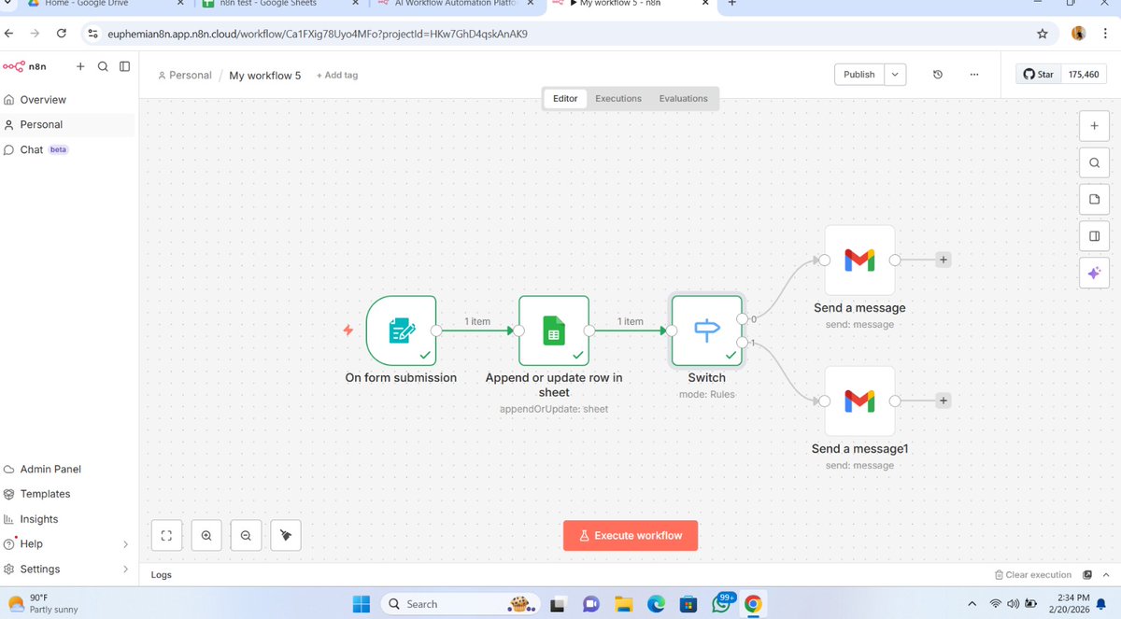Open the workflow more options menu
Viewport: 1121px width, 619px height.
[x=974, y=75]
